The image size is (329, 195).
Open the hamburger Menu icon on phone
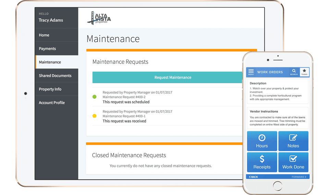click(251, 72)
